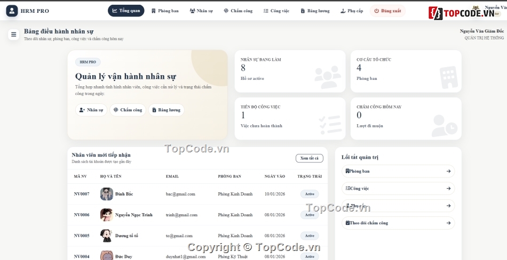Open Công việc menu item
The width and height of the screenshot is (507, 260).
click(276, 11)
